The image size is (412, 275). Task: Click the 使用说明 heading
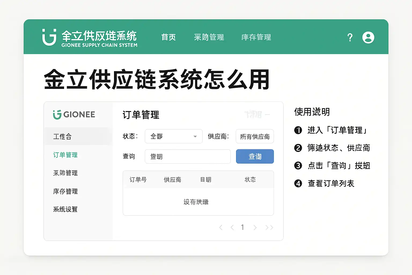pyautogui.click(x=312, y=112)
